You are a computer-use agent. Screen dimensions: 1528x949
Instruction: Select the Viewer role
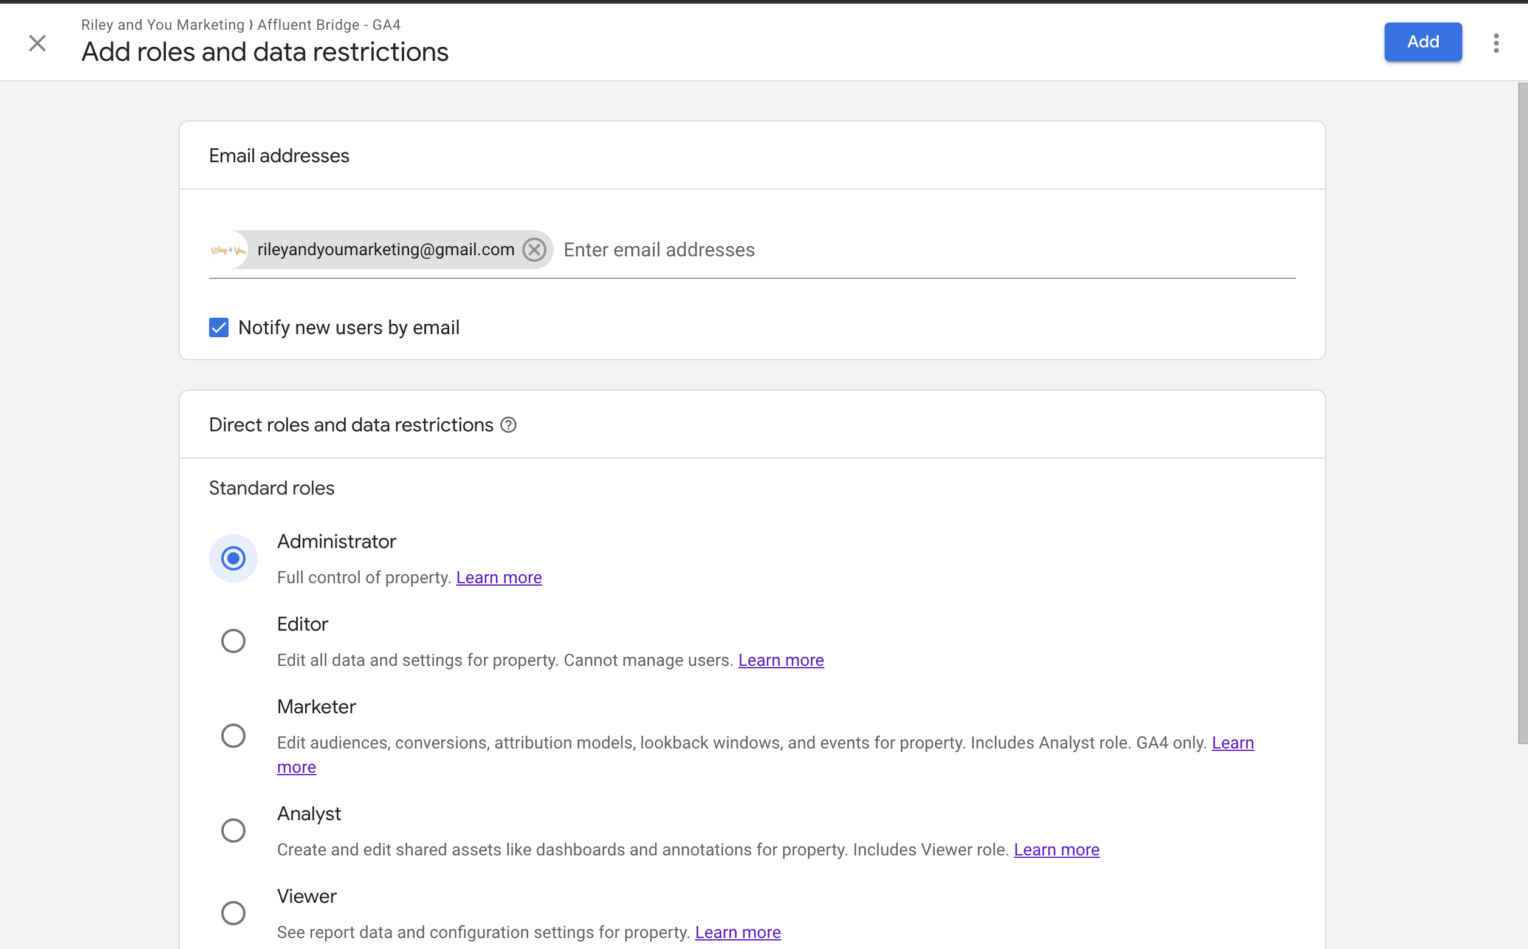click(x=233, y=913)
